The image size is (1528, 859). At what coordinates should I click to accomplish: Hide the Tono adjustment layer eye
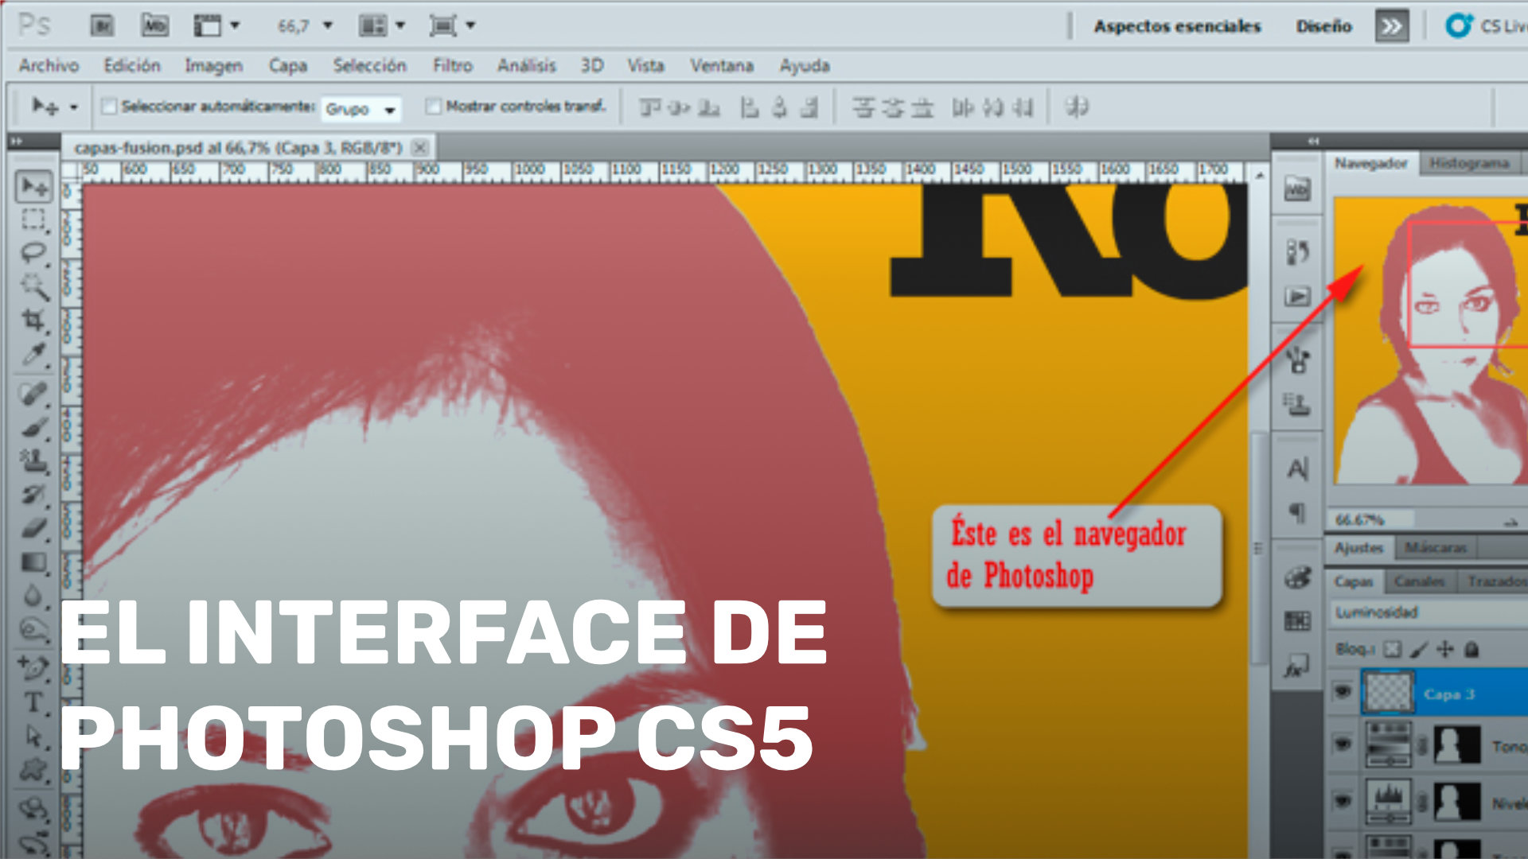coord(1343,745)
